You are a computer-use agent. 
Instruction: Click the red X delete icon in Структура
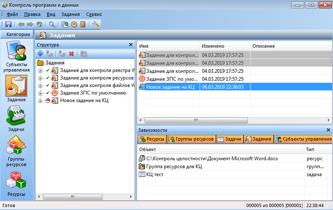point(71,54)
